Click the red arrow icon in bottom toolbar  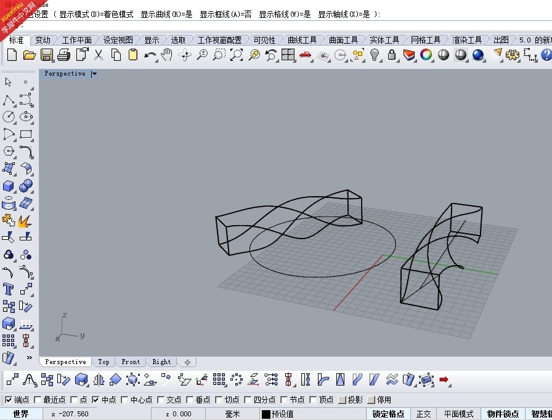[444, 379]
